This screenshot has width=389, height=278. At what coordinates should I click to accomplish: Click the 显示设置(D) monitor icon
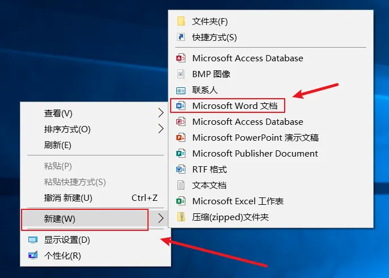33,240
